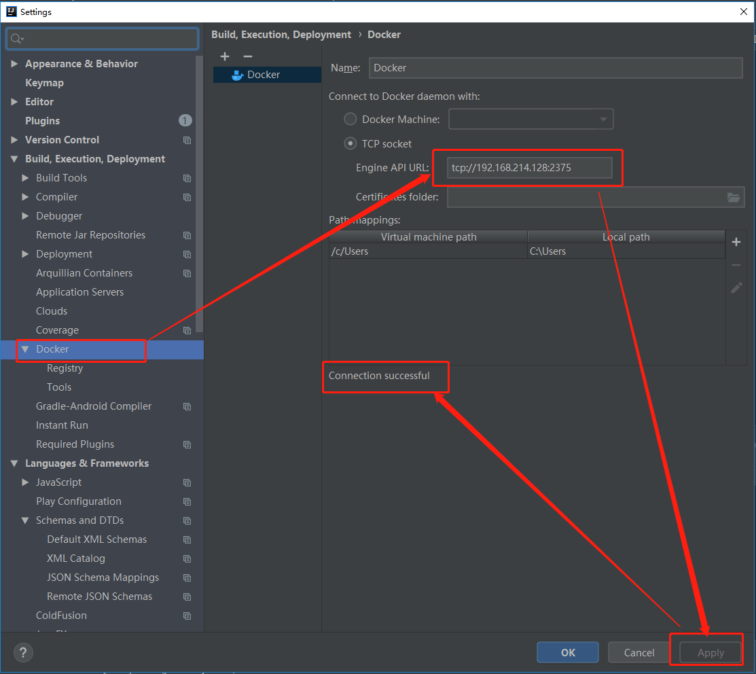Collapse the Docker tree node
Screen dimensions: 756x674
(25, 349)
